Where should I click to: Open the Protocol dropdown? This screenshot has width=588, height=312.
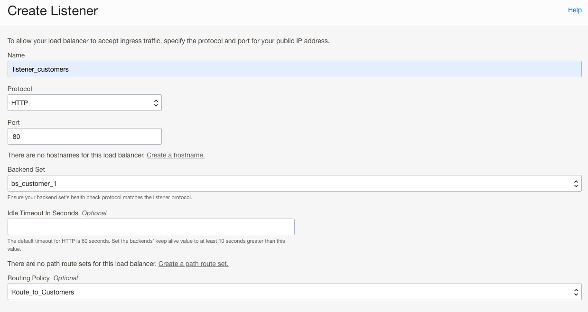click(84, 102)
